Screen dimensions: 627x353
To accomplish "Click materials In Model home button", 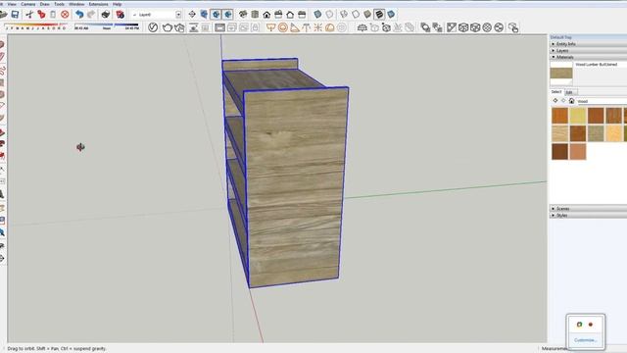I will [x=571, y=101].
